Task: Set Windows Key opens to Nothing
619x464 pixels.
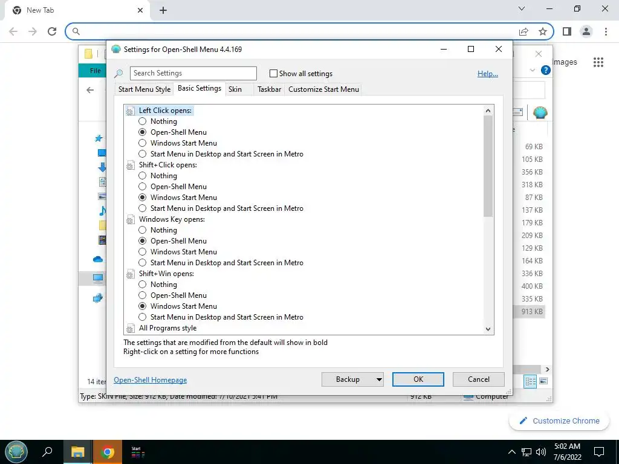Action: (x=142, y=230)
